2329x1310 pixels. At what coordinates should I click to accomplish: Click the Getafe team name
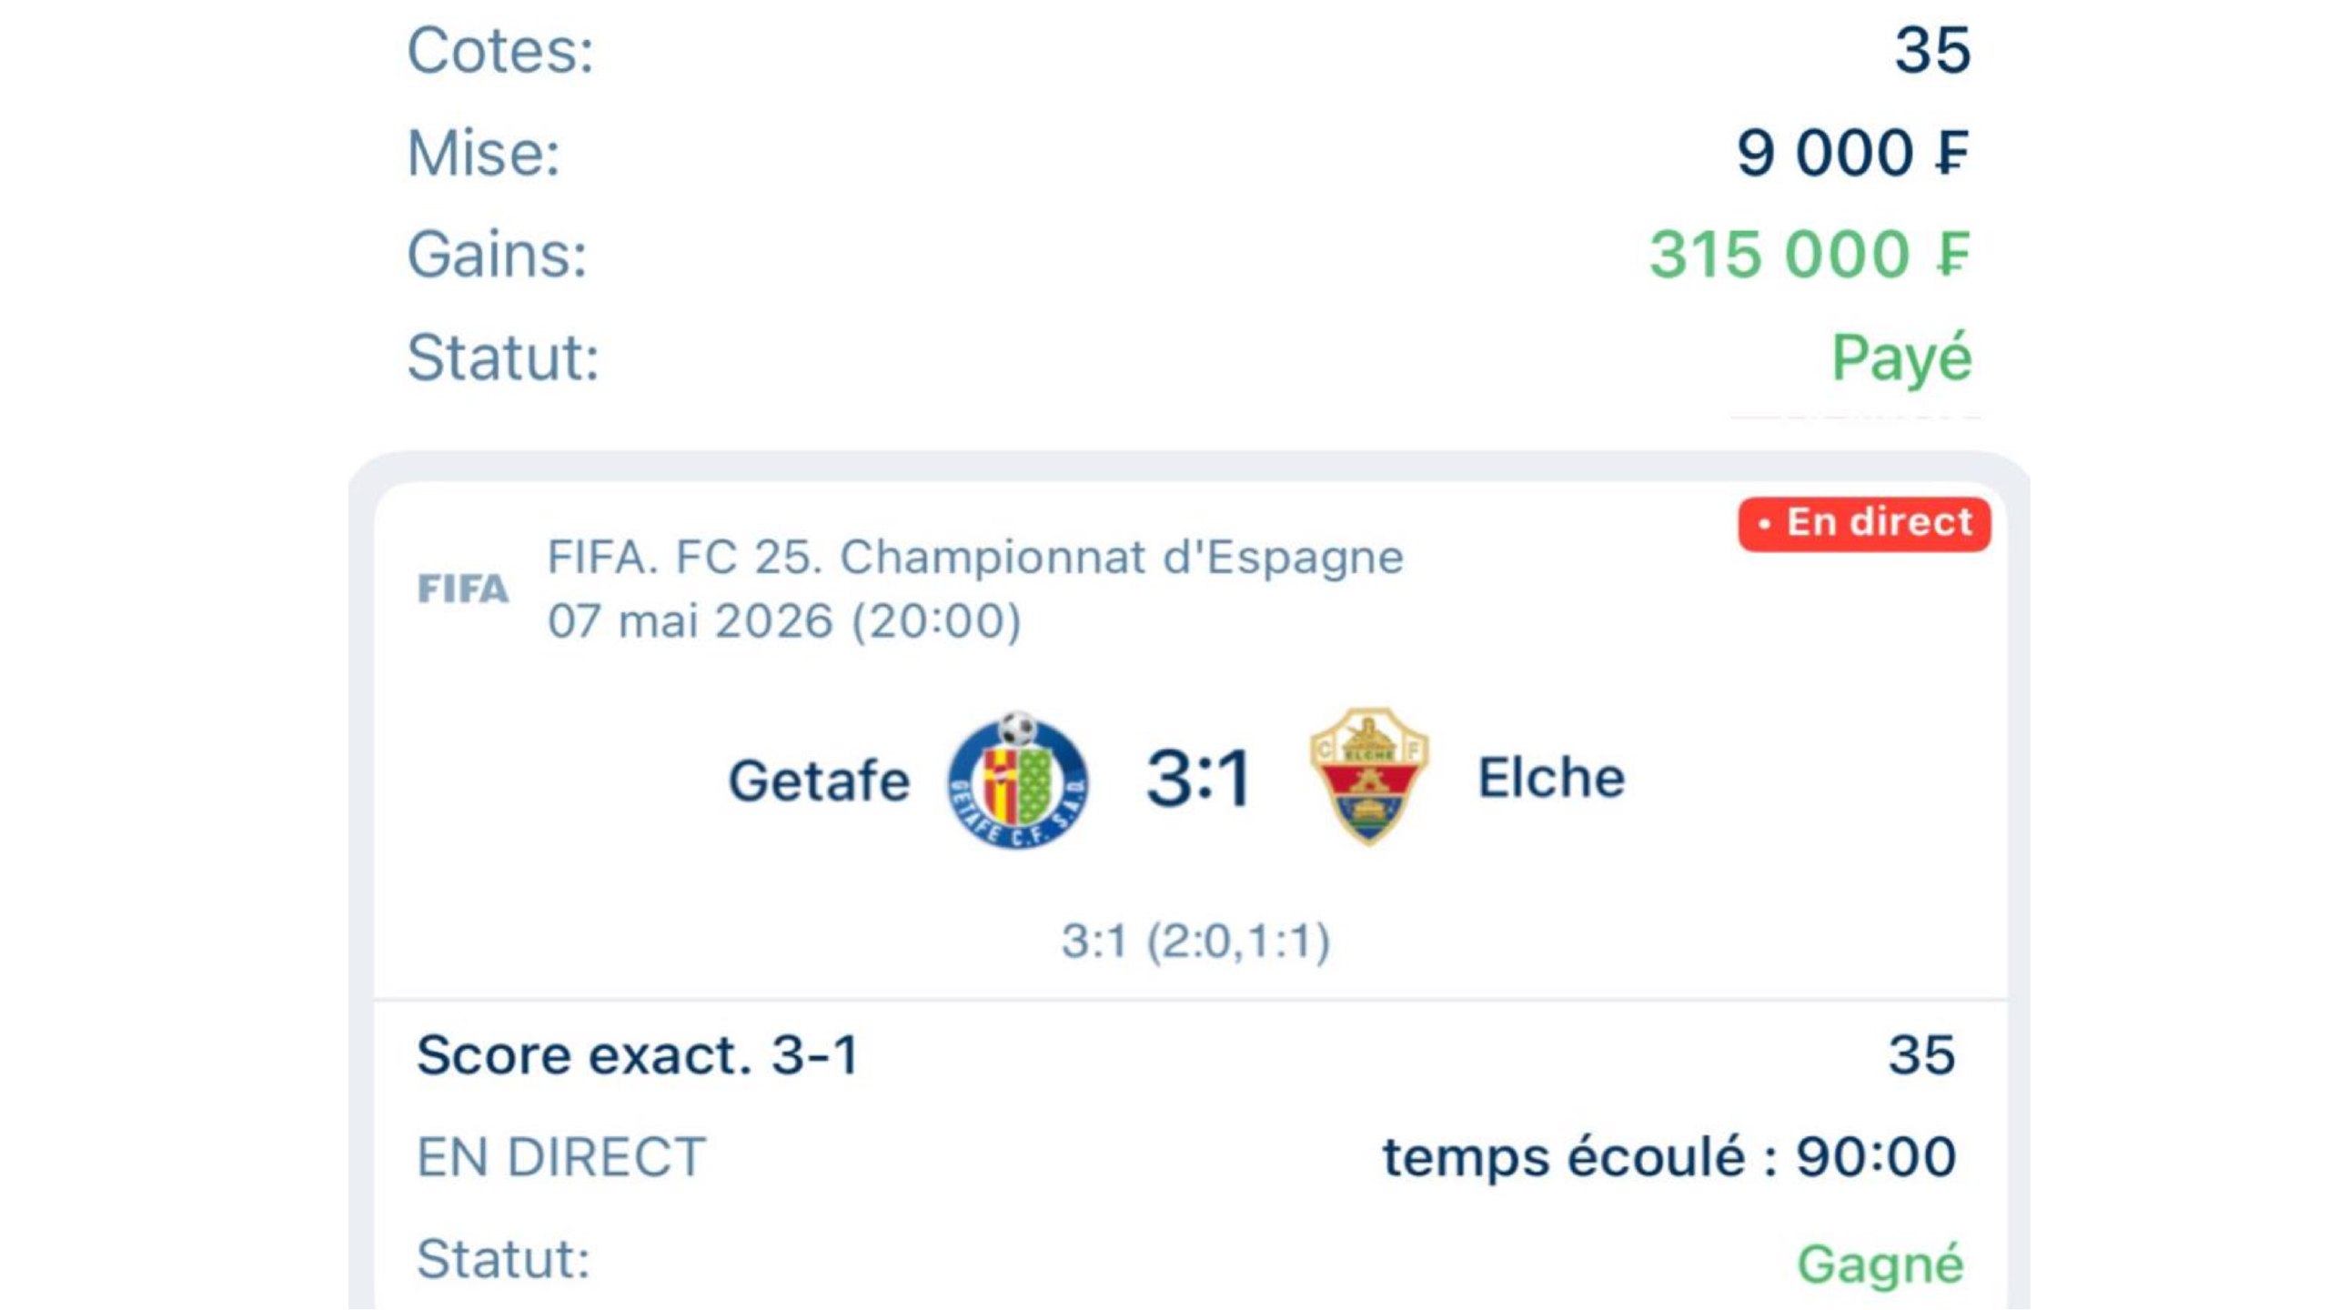[x=819, y=781]
